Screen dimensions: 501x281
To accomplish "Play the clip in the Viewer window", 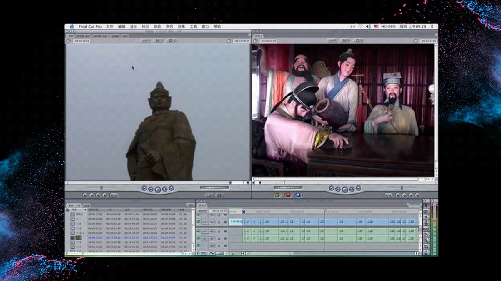I will coord(158,189).
